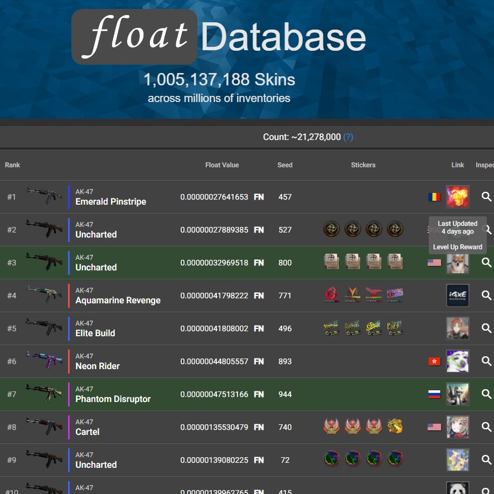Open owner avatar for Neon Rider
494x494 pixels.
pyautogui.click(x=457, y=361)
